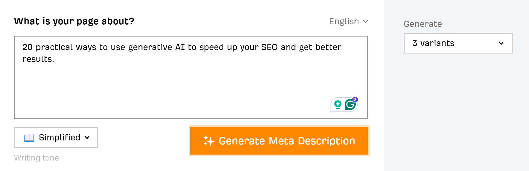The height and width of the screenshot is (171, 529).
Task: Place cursor after "results." in the text box
Action: (56, 59)
